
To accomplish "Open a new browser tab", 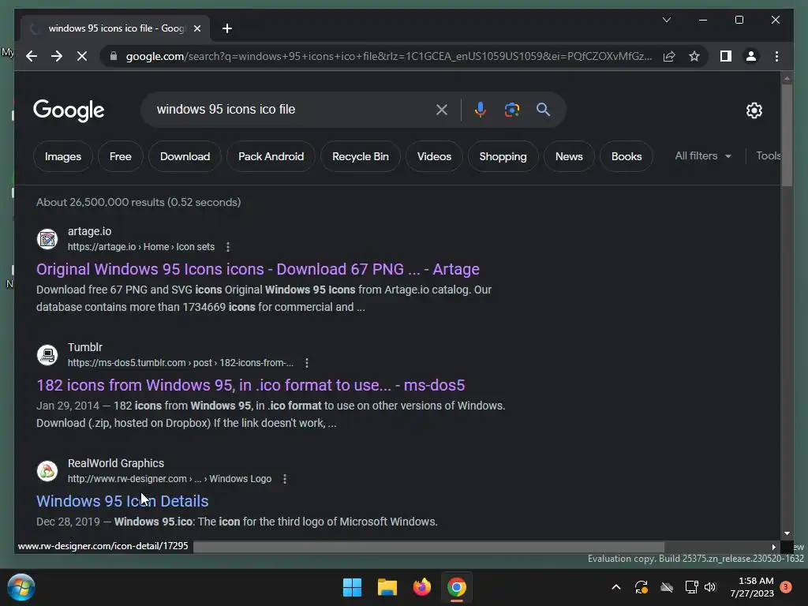I will (227, 28).
